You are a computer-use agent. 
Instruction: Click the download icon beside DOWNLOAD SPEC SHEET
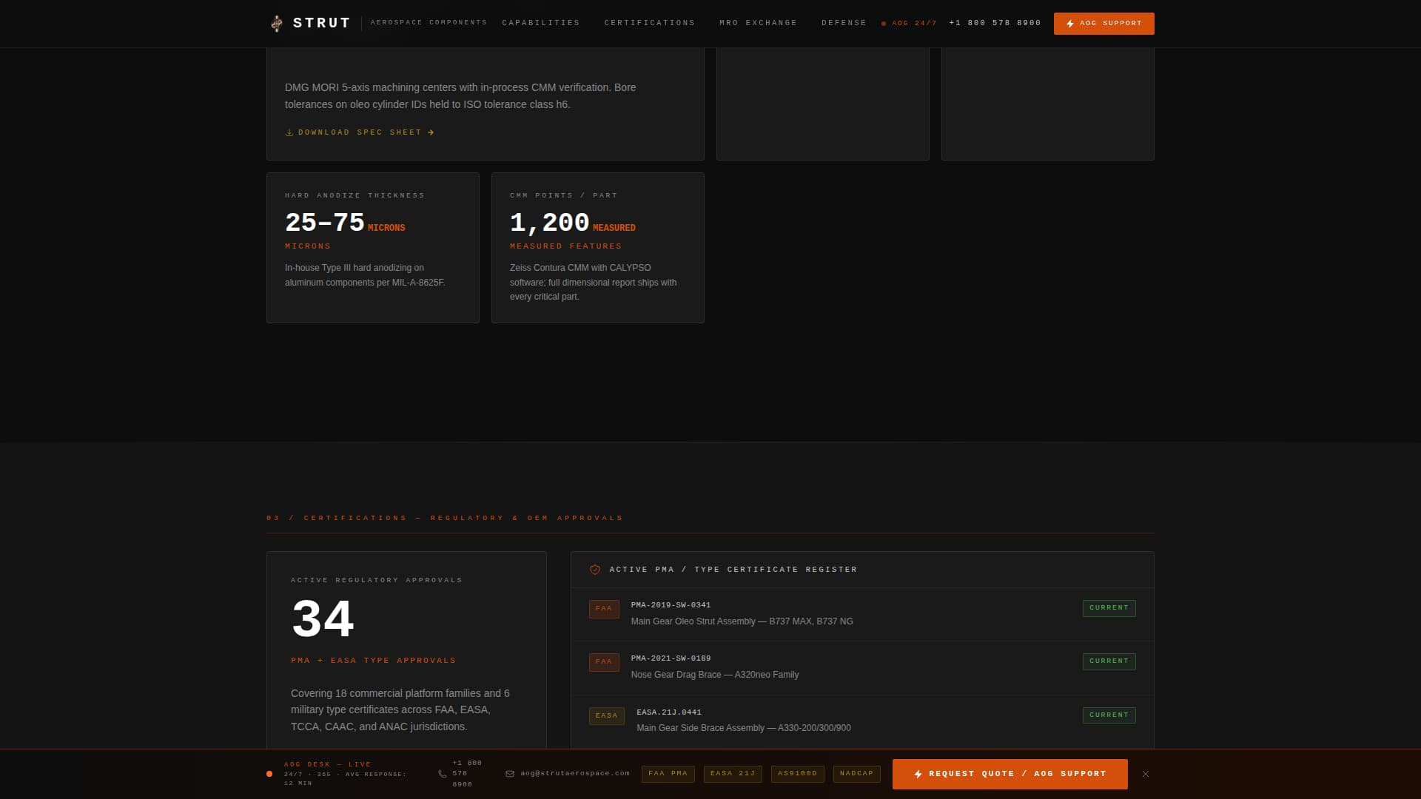pyautogui.click(x=289, y=132)
